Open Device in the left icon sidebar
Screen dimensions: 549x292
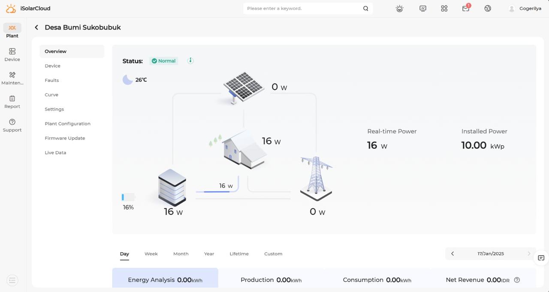(12, 55)
